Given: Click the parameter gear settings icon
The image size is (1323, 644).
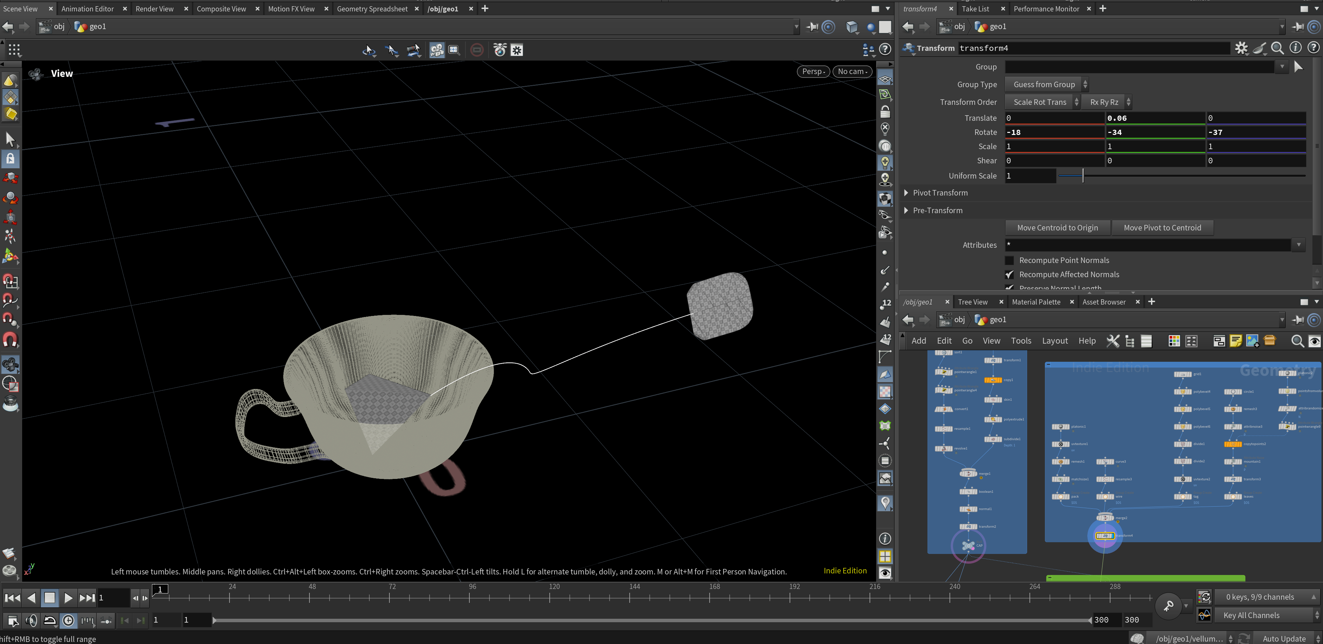Looking at the screenshot, I should (x=1241, y=48).
